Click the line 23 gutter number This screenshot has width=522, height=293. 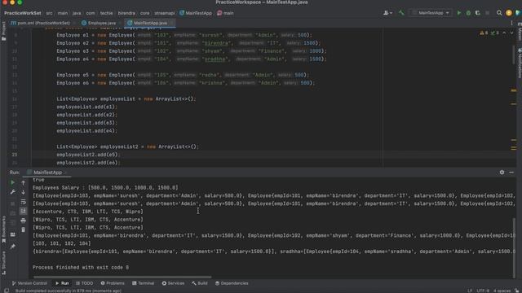pyautogui.click(x=15, y=155)
